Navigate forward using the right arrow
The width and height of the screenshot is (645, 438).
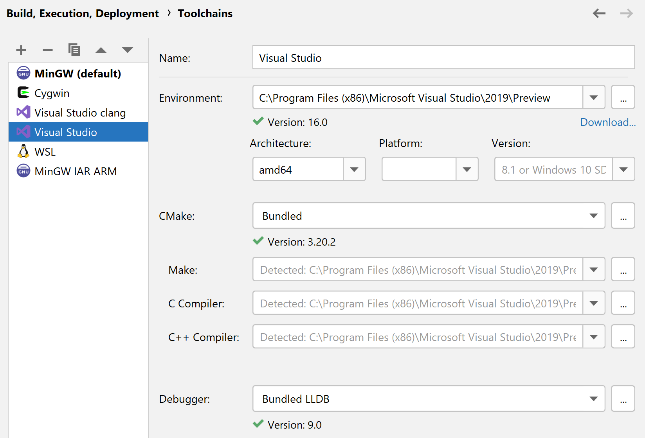[626, 14]
